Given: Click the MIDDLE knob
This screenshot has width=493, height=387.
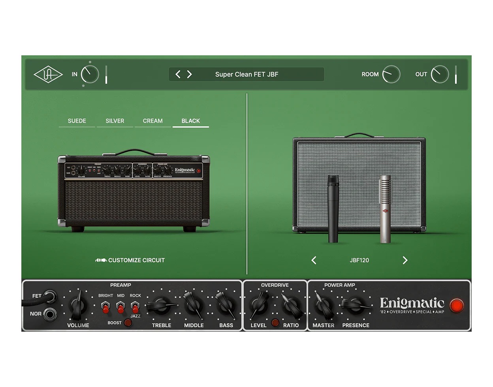Looking at the screenshot, I should [x=193, y=305].
